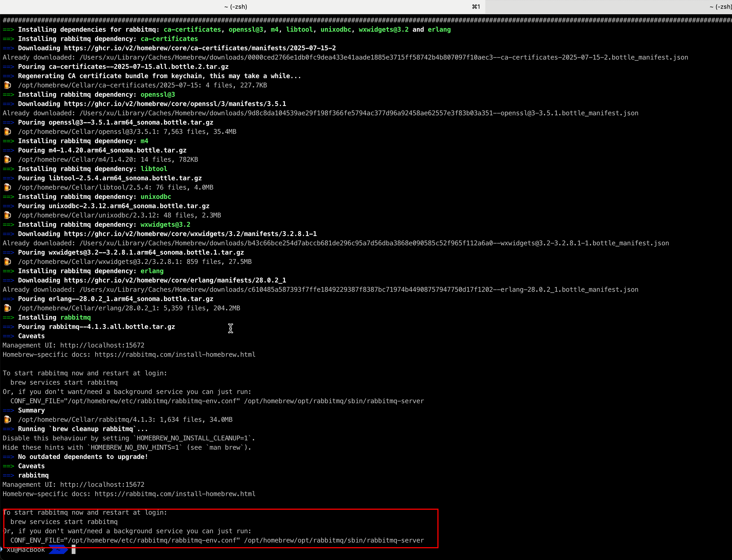Screen dimensions: 732x560
Task: Open the ghcr.io erlang manifests URL
Action: click(x=175, y=280)
